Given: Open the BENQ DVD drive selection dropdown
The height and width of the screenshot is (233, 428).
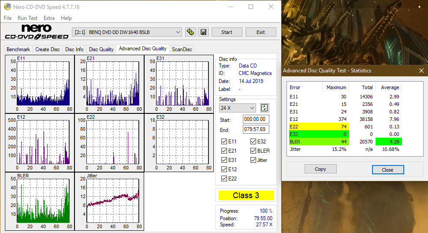Looking at the screenshot, I should (127, 32).
